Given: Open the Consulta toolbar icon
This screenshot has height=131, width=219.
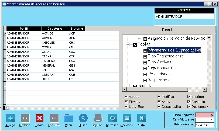Looking at the screenshot, I should pyautogui.click(x=54, y=118).
